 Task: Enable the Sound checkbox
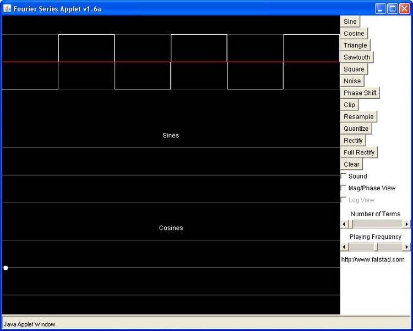pyautogui.click(x=344, y=176)
